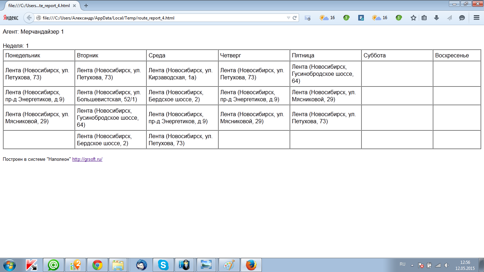Image resolution: width=484 pixels, height=272 pixels.
Task: Click пр-д Энергетиков cell under Понедельник
Action: coord(39,96)
